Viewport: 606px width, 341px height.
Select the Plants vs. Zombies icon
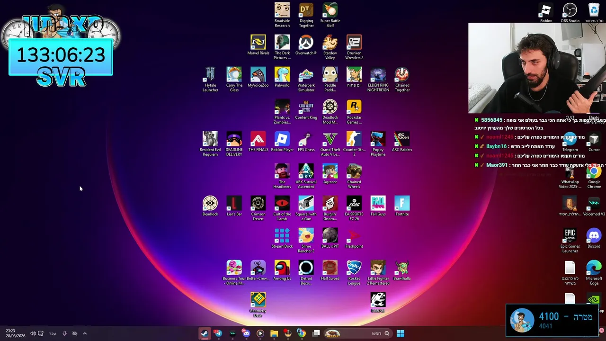282,112
